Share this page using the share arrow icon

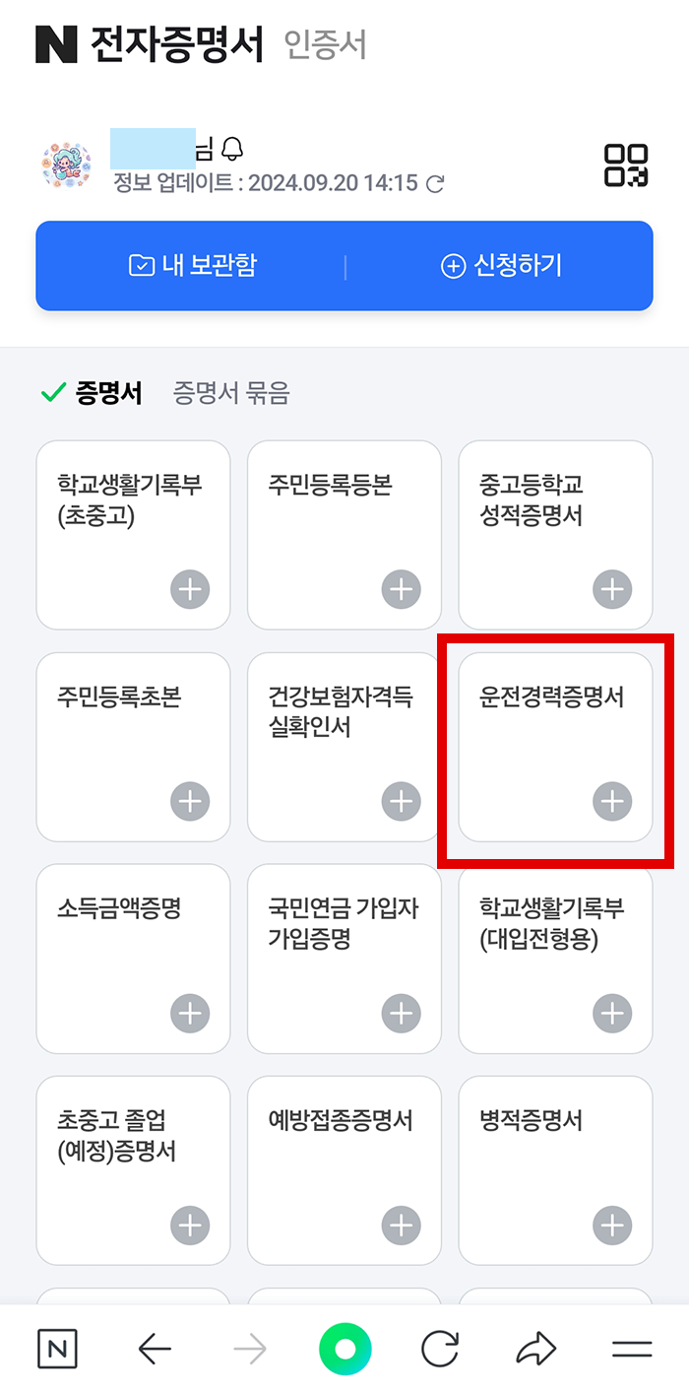point(535,1349)
